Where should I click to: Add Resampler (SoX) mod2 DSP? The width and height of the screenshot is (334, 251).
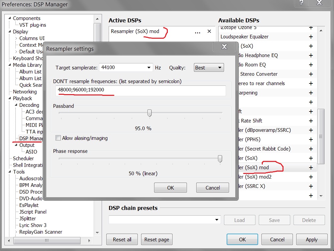tap(311, 177)
